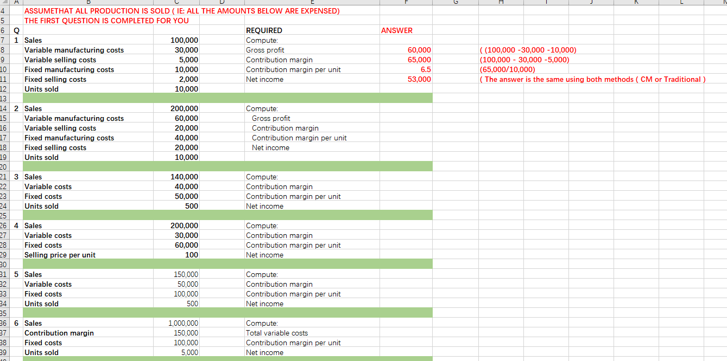The image size is (727, 361).
Task: Click row header 7
Action: pos(5,40)
